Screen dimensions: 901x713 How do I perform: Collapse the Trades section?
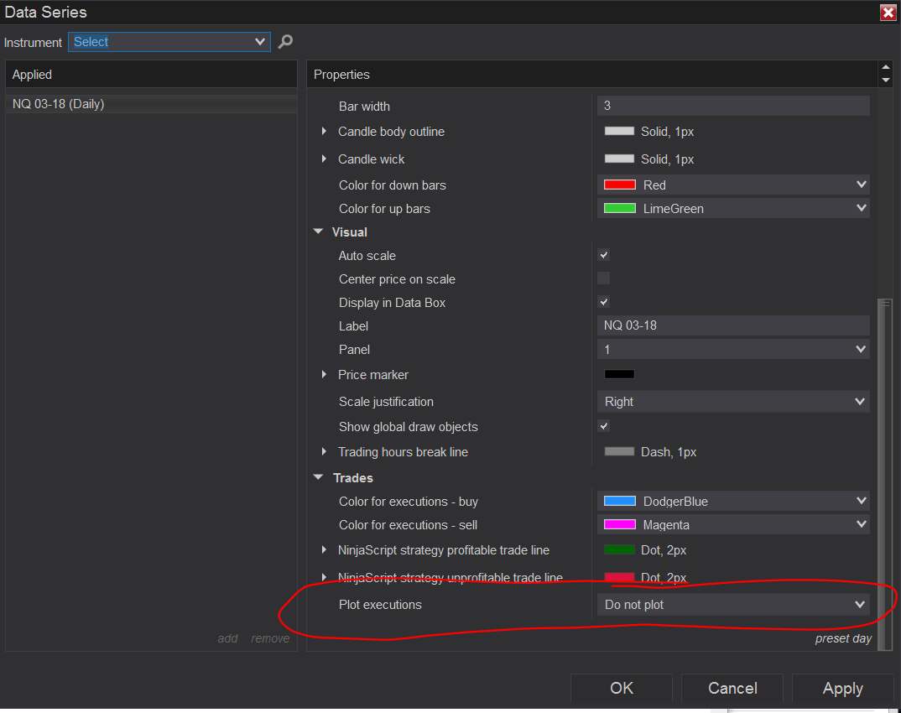point(318,477)
